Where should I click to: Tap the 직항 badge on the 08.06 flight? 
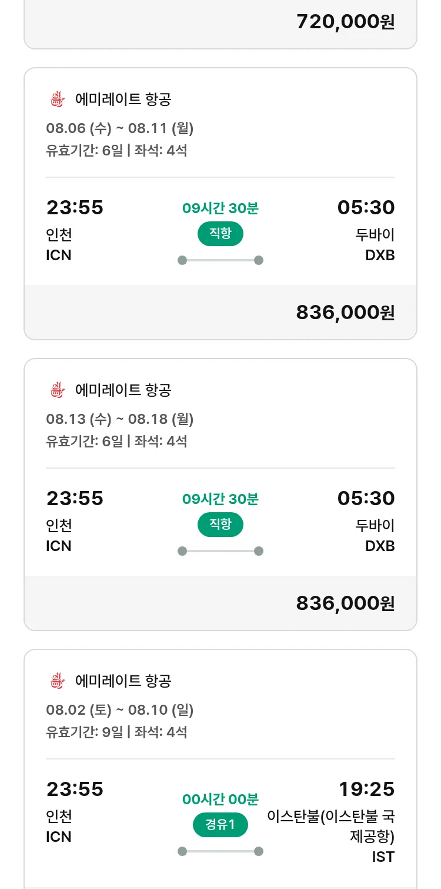click(x=220, y=234)
